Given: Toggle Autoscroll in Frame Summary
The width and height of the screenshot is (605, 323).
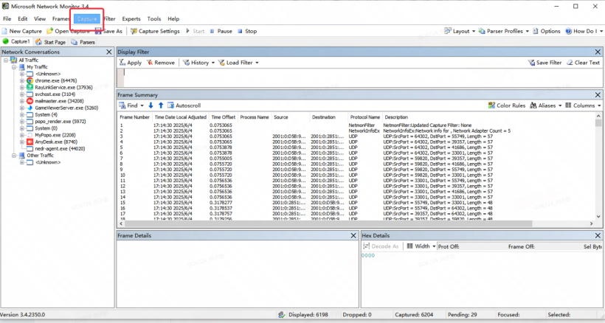Looking at the screenshot, I should point(184,105).
